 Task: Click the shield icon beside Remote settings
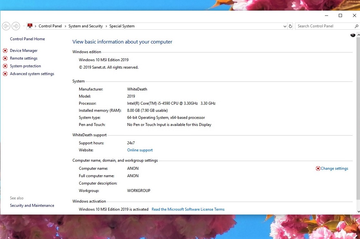tap(5, 58)
